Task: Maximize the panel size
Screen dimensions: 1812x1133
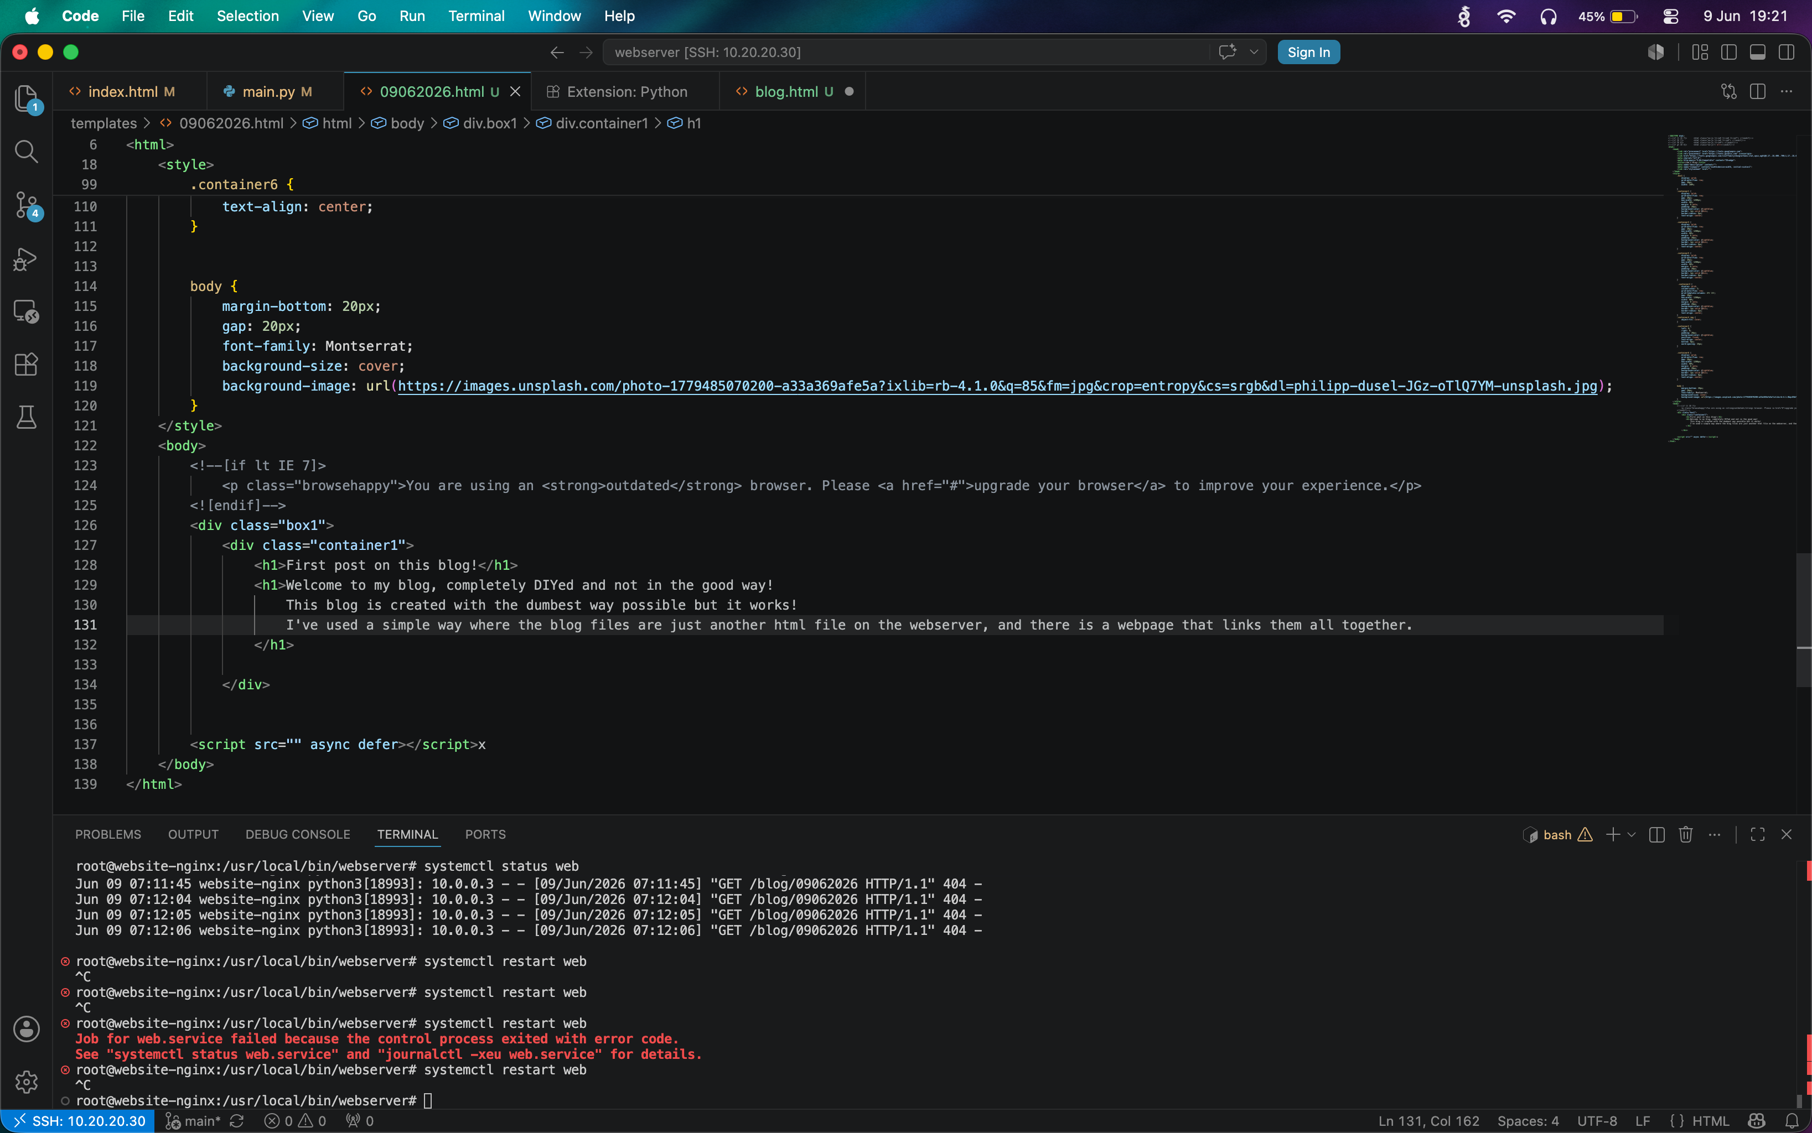Action: pos(1757,834)
